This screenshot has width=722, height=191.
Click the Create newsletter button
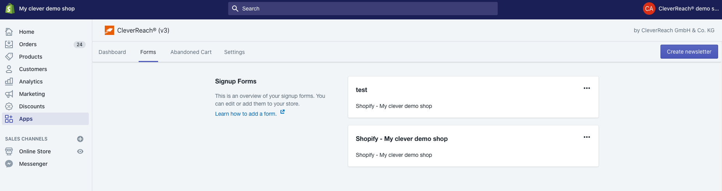click(x=689, y=52)
